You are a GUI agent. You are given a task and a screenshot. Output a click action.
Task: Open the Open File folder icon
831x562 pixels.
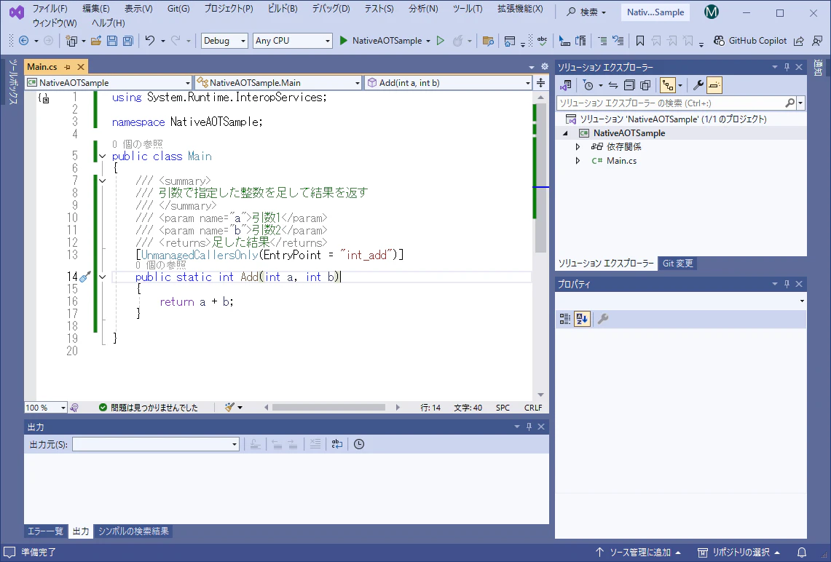click(x=96, y=41)
